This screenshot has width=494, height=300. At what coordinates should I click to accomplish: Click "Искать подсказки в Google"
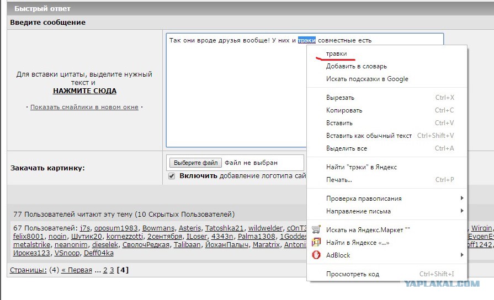(367, 79)
